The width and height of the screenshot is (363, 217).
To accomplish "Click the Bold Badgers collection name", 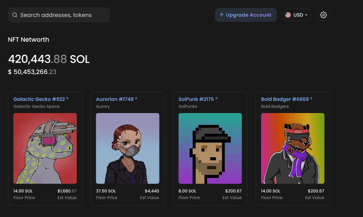I will [275, 106].
